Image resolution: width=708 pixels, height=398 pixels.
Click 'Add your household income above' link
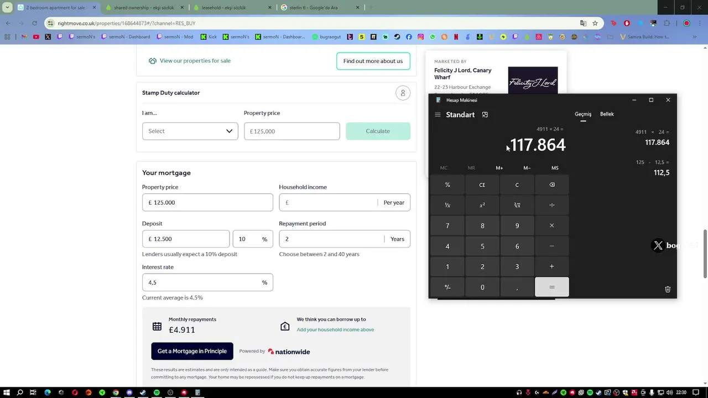(335, 329)
